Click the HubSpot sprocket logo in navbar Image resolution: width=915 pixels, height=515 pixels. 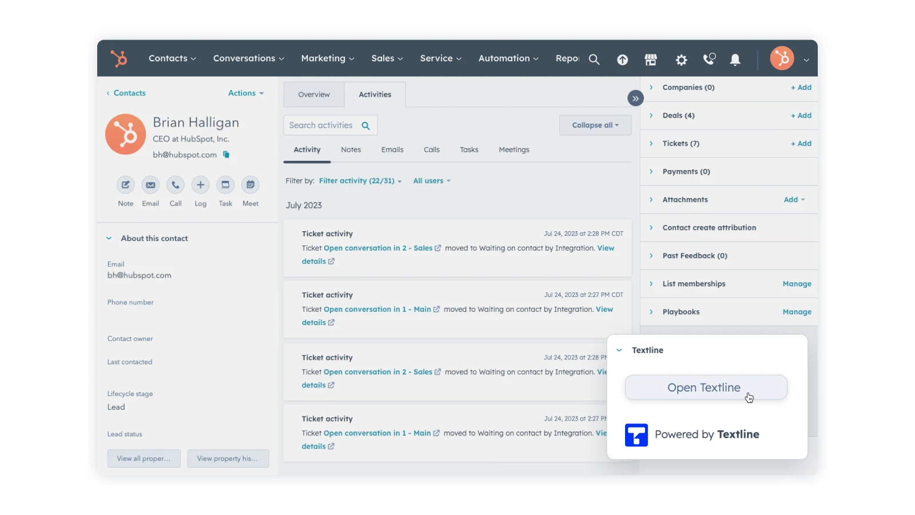119,58
